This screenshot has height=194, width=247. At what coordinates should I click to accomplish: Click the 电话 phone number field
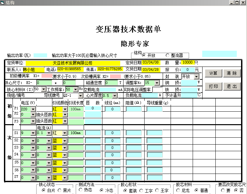69,69
